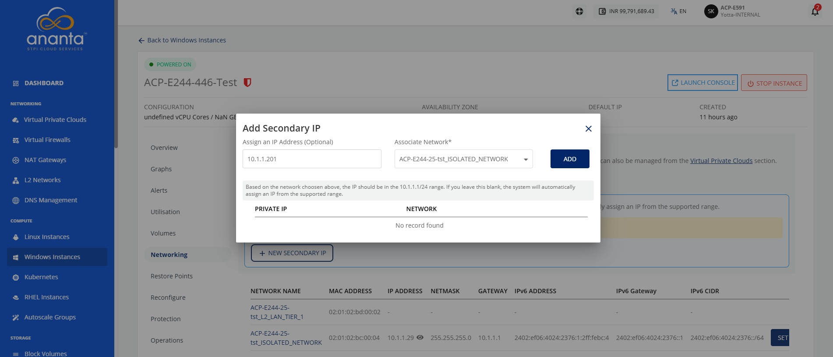
Task: Open Block Volumes in the sidebar
Action: coord(46,354)
